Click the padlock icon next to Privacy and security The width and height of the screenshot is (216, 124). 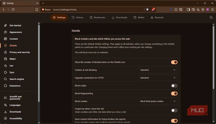click(5, 52)
